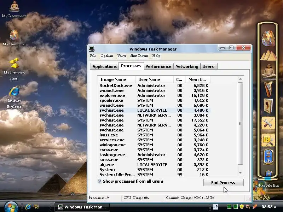The height and width of the screenshot is (212, 283).
Task: Select the smss.exe process row
Action: point(154,160)
